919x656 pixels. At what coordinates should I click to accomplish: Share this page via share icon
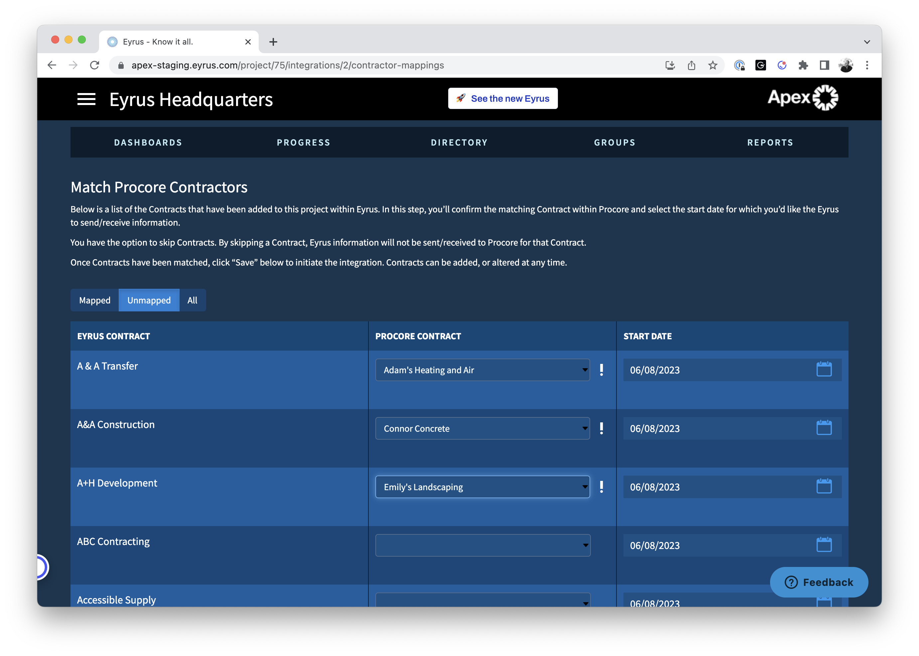[692, 65]
